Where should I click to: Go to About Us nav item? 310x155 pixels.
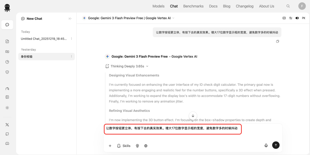click(x=266, y=6)
